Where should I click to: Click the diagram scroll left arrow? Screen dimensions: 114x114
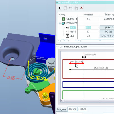tap(62, 101)
